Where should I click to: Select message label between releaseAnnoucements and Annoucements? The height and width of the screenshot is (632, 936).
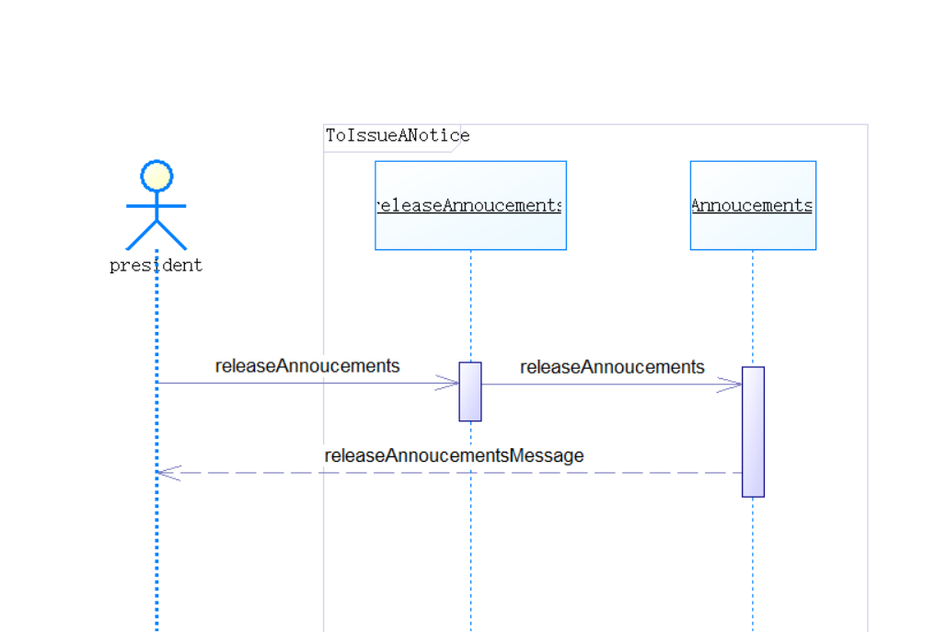coord(612,367)
